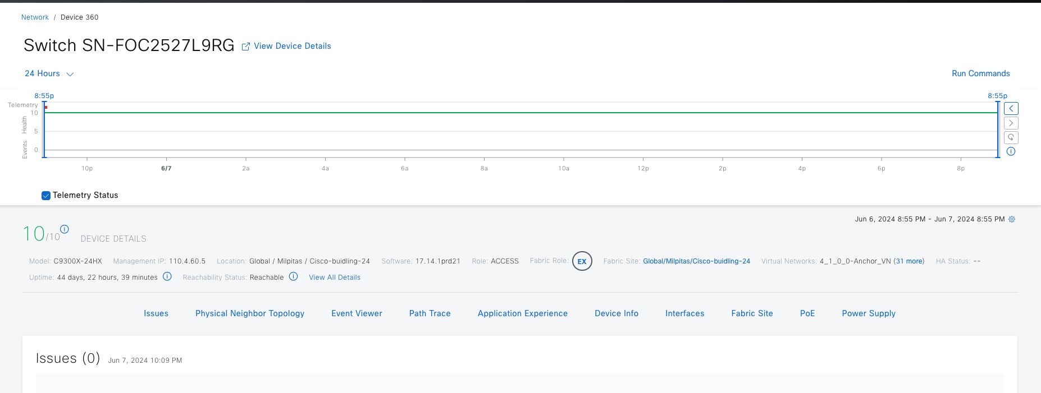
Task: Click the 10/10 health score
Action: 41,234
